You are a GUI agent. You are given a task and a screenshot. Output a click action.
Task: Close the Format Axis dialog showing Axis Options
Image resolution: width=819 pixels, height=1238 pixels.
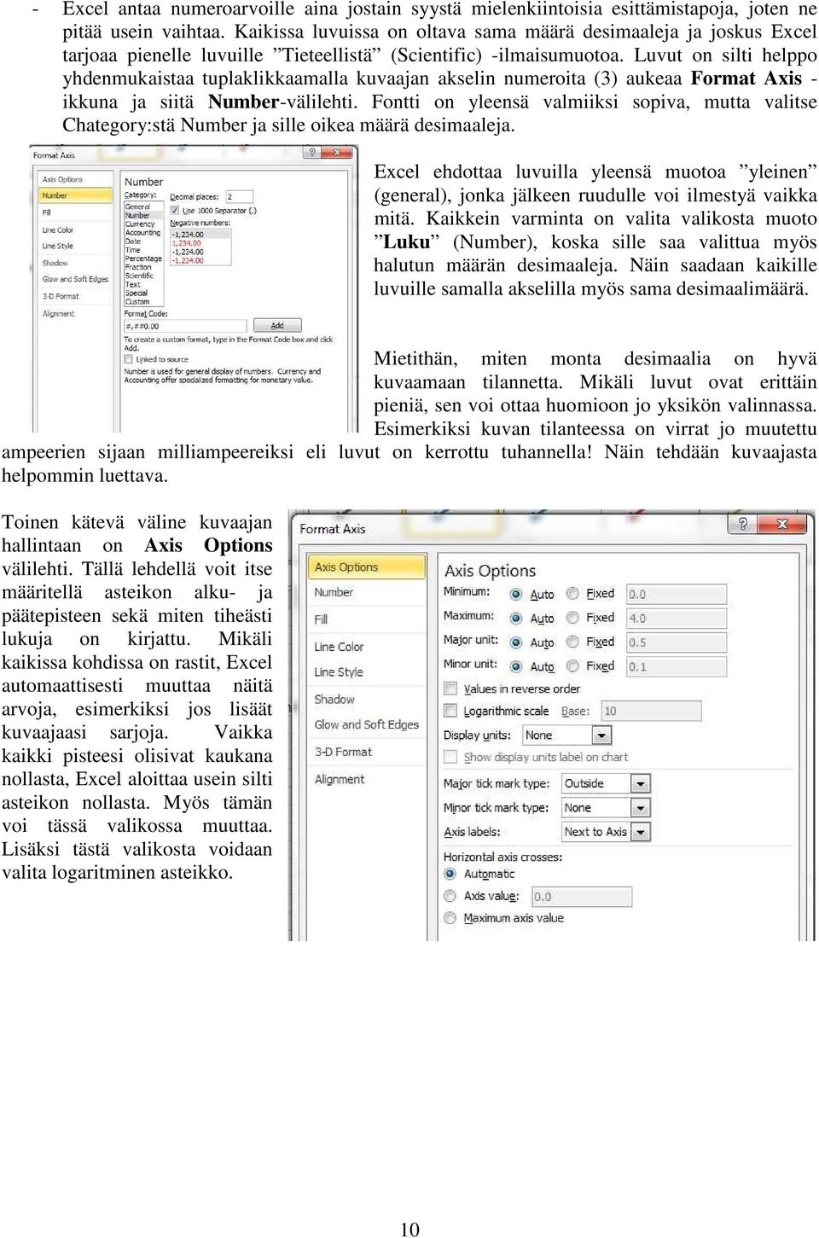(782, 524)
